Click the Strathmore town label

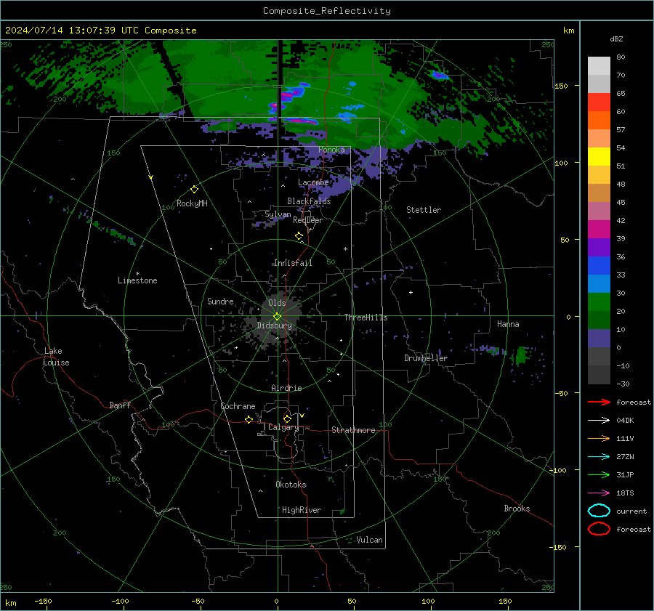[353, 430]
